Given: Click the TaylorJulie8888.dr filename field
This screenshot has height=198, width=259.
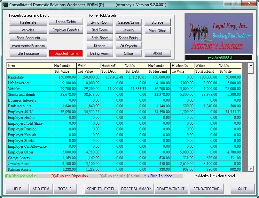Looking at the screenshot, I should pos(219,57).
